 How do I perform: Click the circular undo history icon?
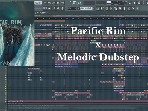click(130, 3)
